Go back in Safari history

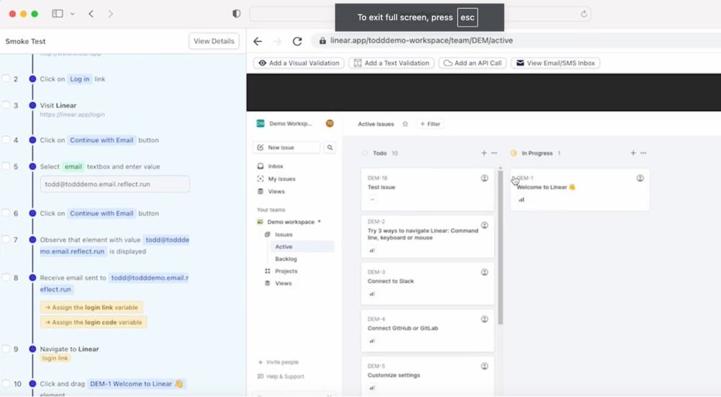(x=91, y=14)
